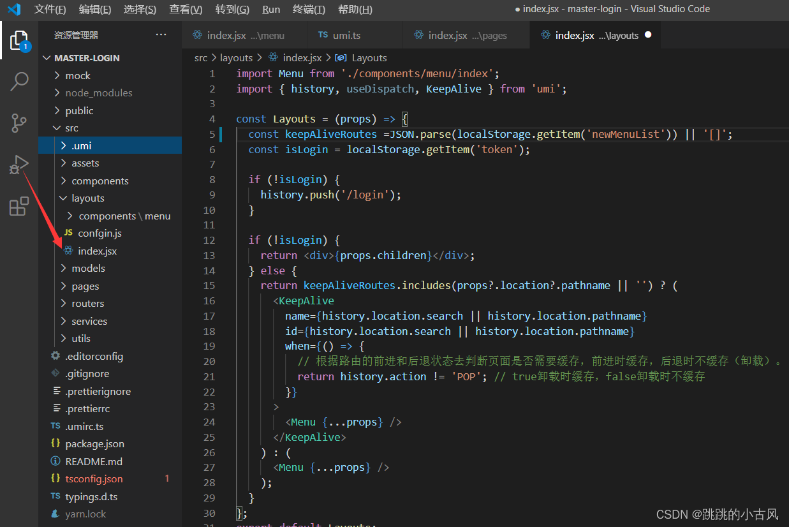Open Source Control view icon

19,123
